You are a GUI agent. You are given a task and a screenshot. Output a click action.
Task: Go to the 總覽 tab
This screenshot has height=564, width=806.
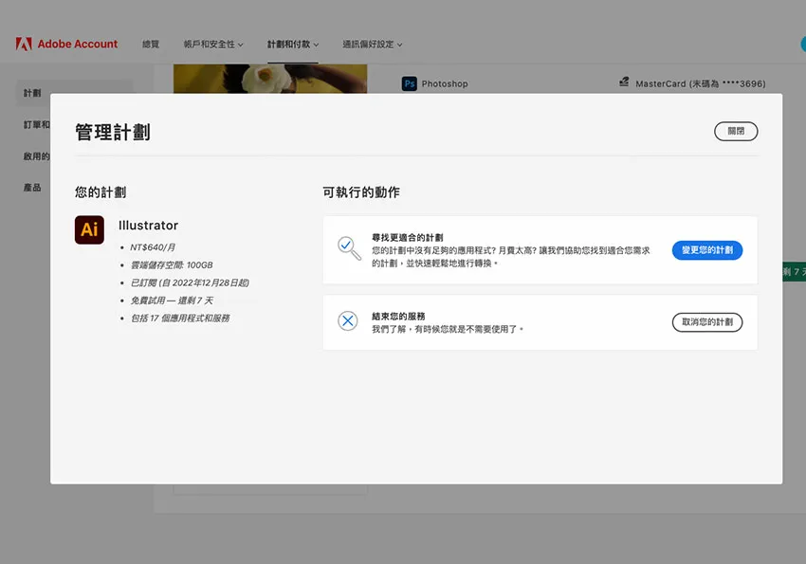coord(151,45)
